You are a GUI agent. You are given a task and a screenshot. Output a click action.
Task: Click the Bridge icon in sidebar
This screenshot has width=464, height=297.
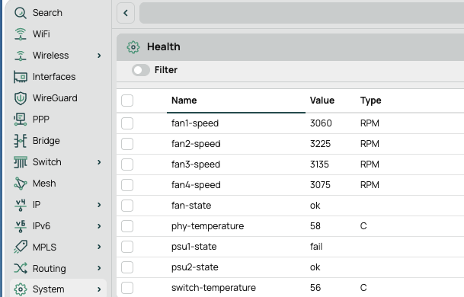point(21,141)
